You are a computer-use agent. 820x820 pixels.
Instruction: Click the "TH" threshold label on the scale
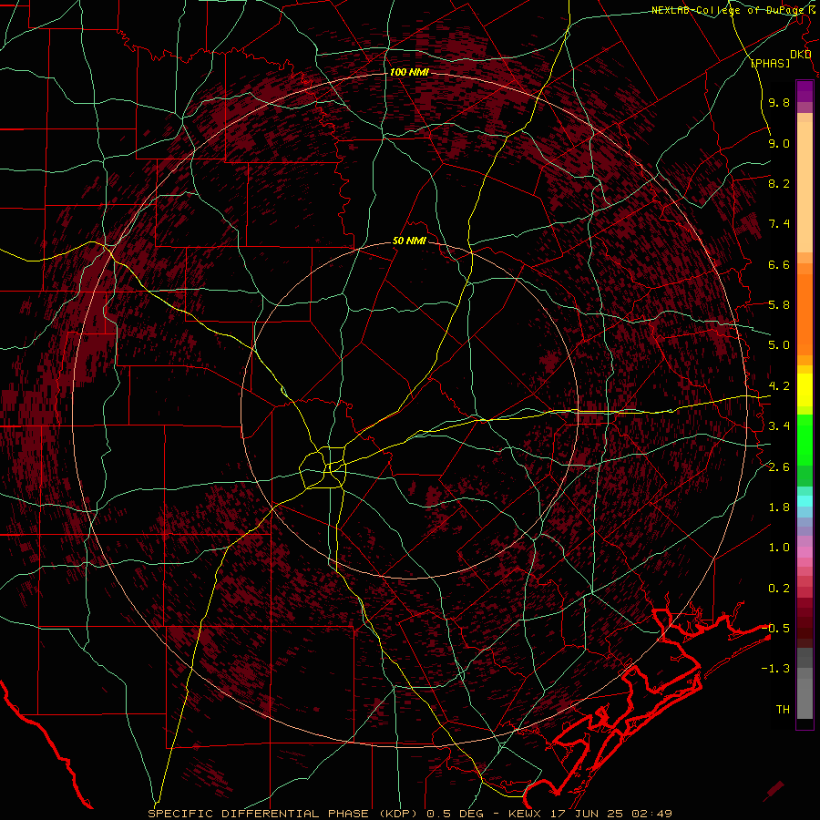(x=783, y=710)
